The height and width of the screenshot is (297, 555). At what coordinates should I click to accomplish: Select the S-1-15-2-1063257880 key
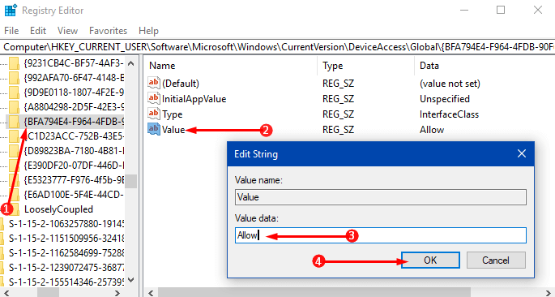[x=66, y=224]
